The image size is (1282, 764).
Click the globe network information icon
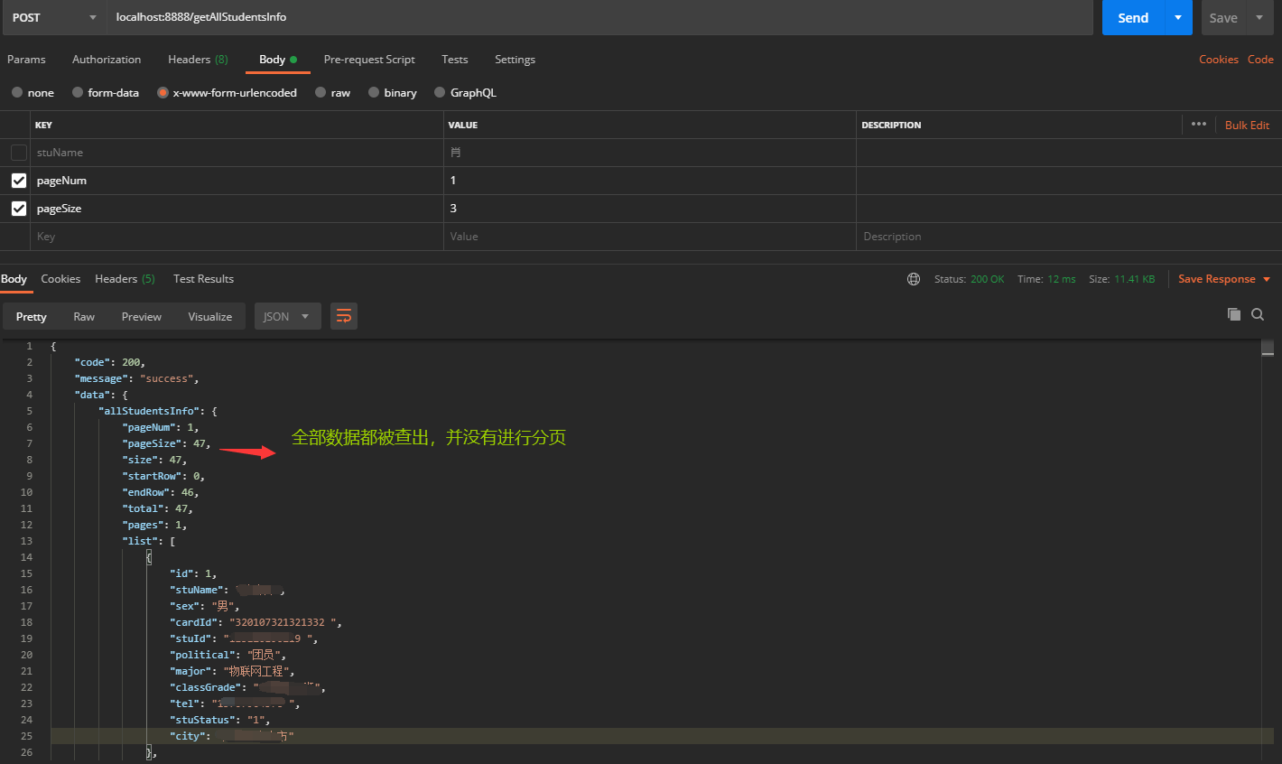pyautogui.click(x=914, y=279)
